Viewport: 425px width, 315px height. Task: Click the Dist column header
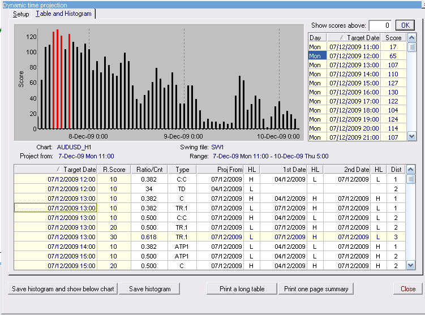click(396, 170)
